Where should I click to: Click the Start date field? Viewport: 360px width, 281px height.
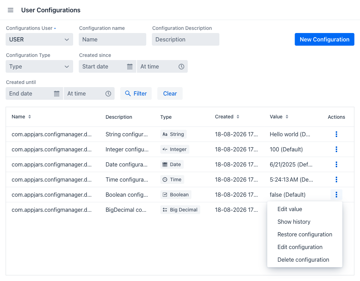click(108, 66)
